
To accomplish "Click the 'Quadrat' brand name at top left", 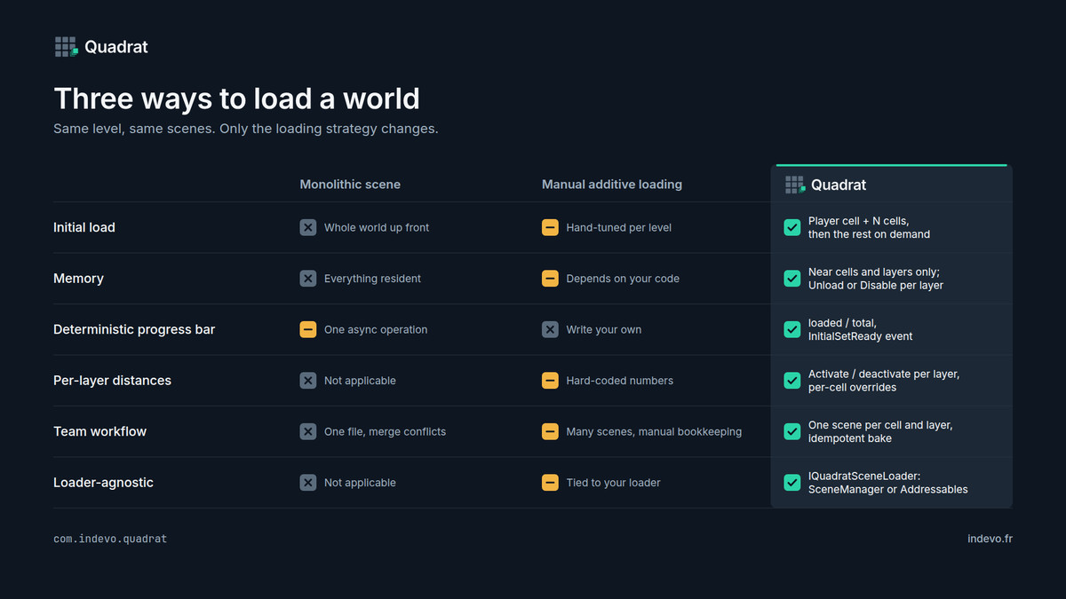I will (x=116, y=47).
